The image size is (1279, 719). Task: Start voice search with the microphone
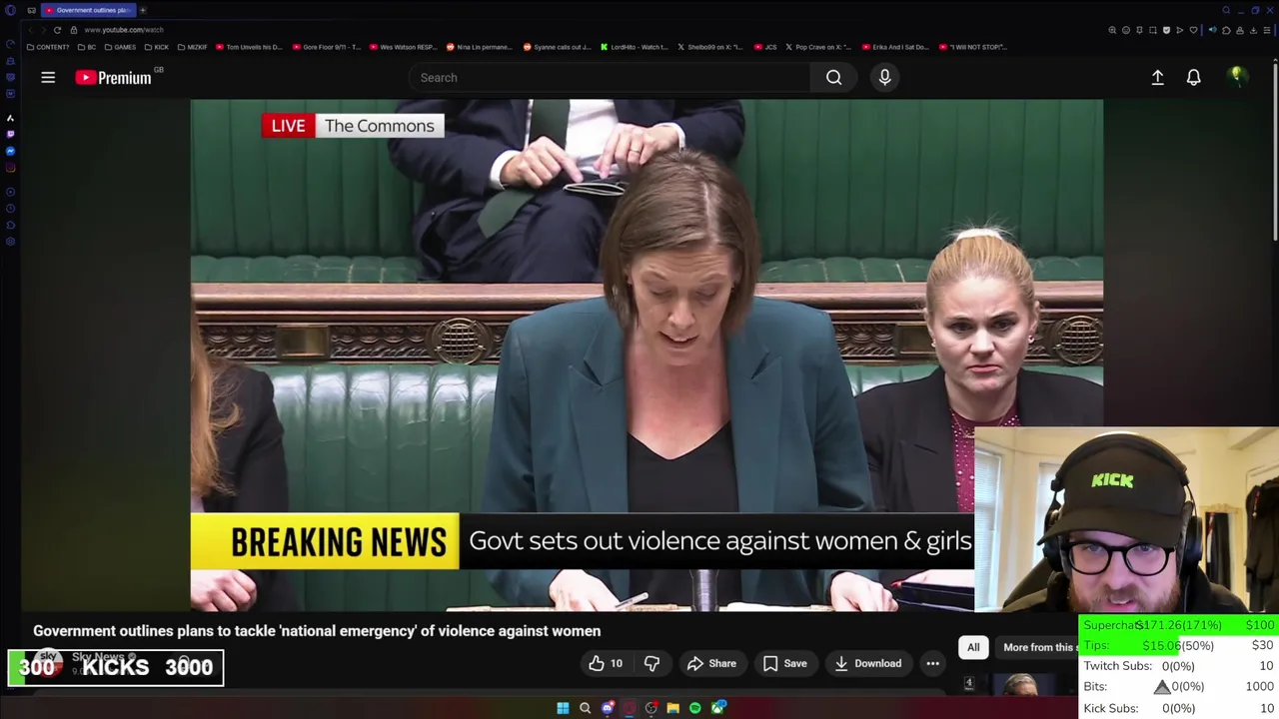884,77
